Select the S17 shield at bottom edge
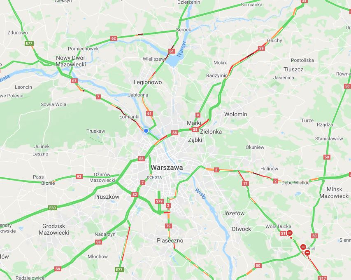The height and width of the screenshot is (280, 351). pos(323,278)
